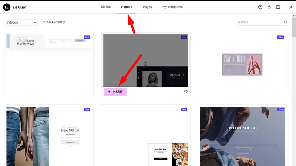The height and width of the screenshot is (166, 296).
Task: Open the Stay In Touch popup thumbnail
Action: [x=243, y=64]
